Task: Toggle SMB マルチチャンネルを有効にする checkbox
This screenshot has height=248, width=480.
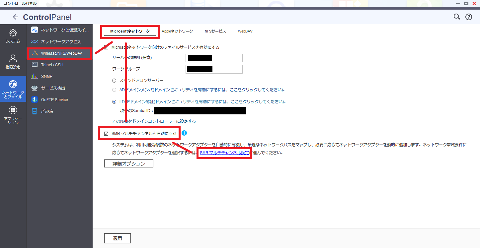Action: [x=106, y=134]
